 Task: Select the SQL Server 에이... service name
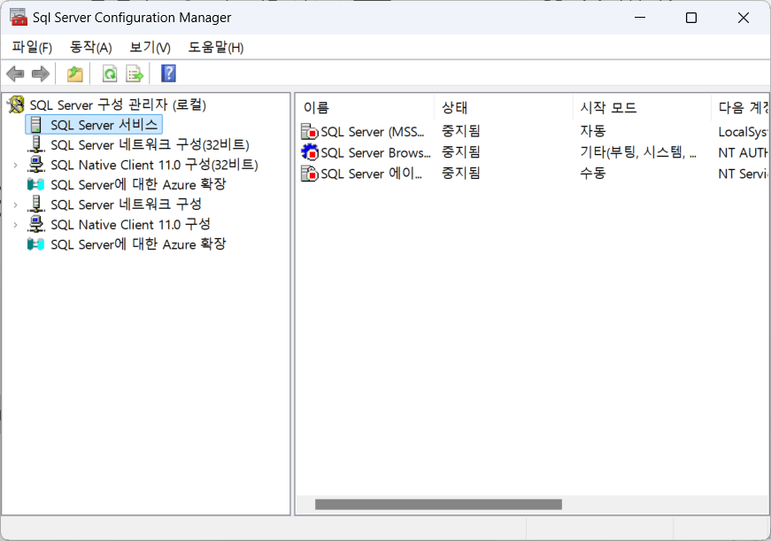(371, 174)
